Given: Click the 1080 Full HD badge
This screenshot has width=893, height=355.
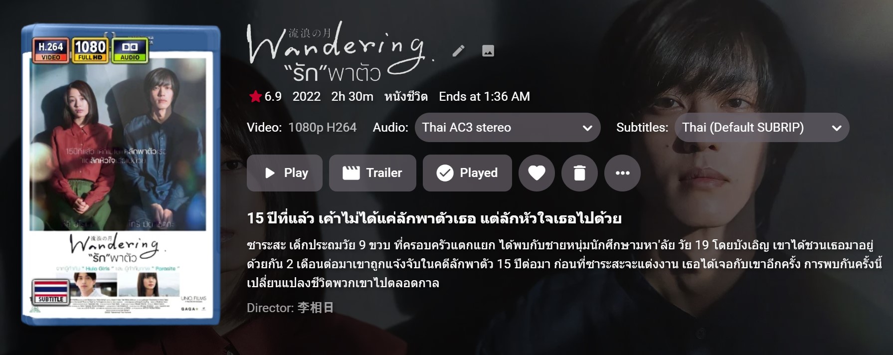Looking at the screenshot, I should (90, 50).
